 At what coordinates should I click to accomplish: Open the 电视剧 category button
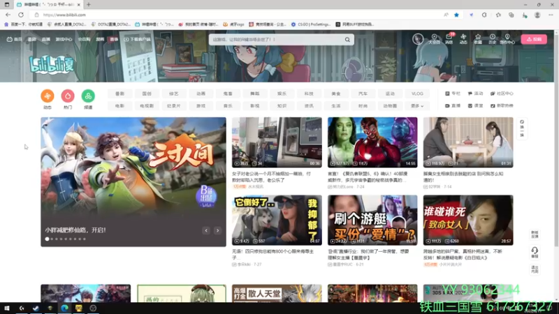point(147,106)
